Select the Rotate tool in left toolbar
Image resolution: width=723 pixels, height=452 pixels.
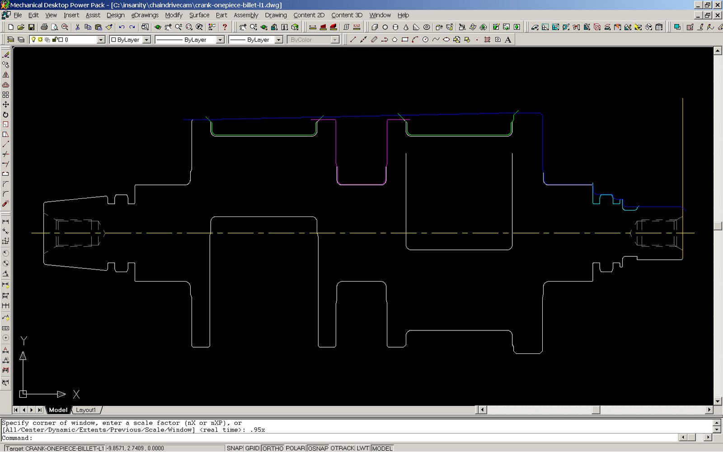5,114
